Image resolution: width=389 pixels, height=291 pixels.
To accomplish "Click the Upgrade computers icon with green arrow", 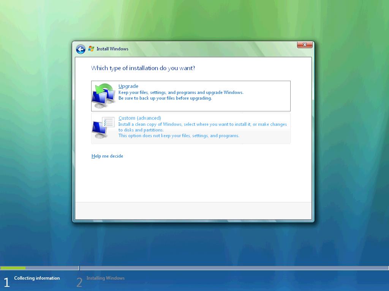I will 103,96.
